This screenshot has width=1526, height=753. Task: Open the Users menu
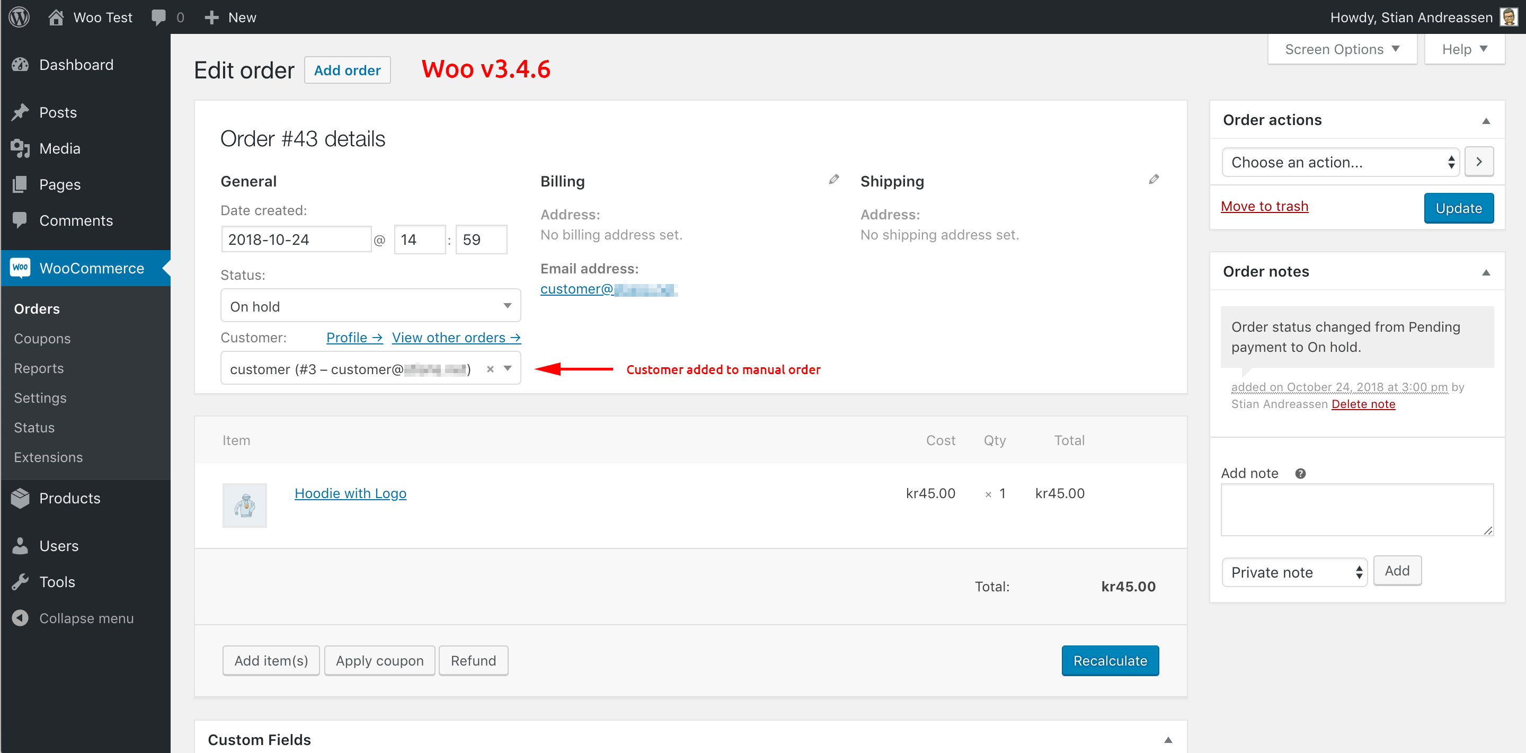(86, 546)
